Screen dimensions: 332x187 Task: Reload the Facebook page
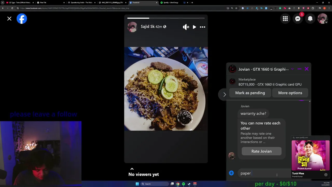click(x=12, y=8)
